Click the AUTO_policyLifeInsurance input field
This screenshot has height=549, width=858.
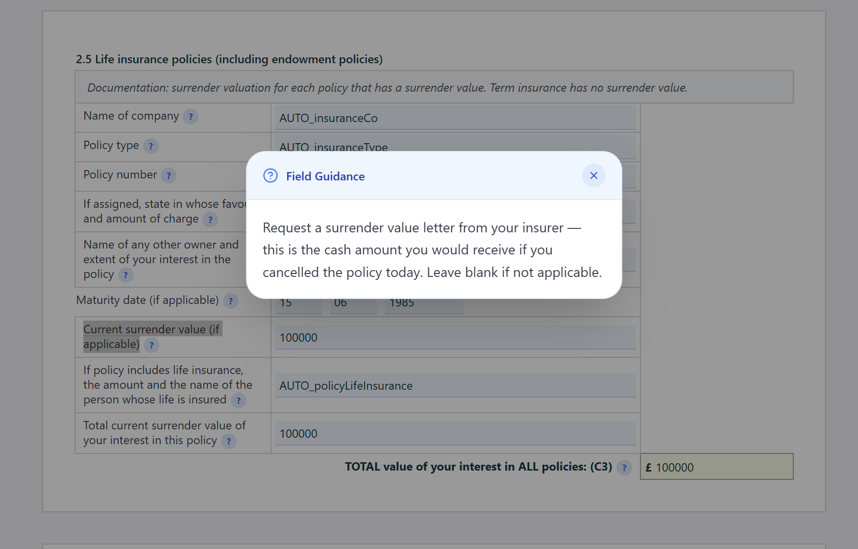pos(455,385)
